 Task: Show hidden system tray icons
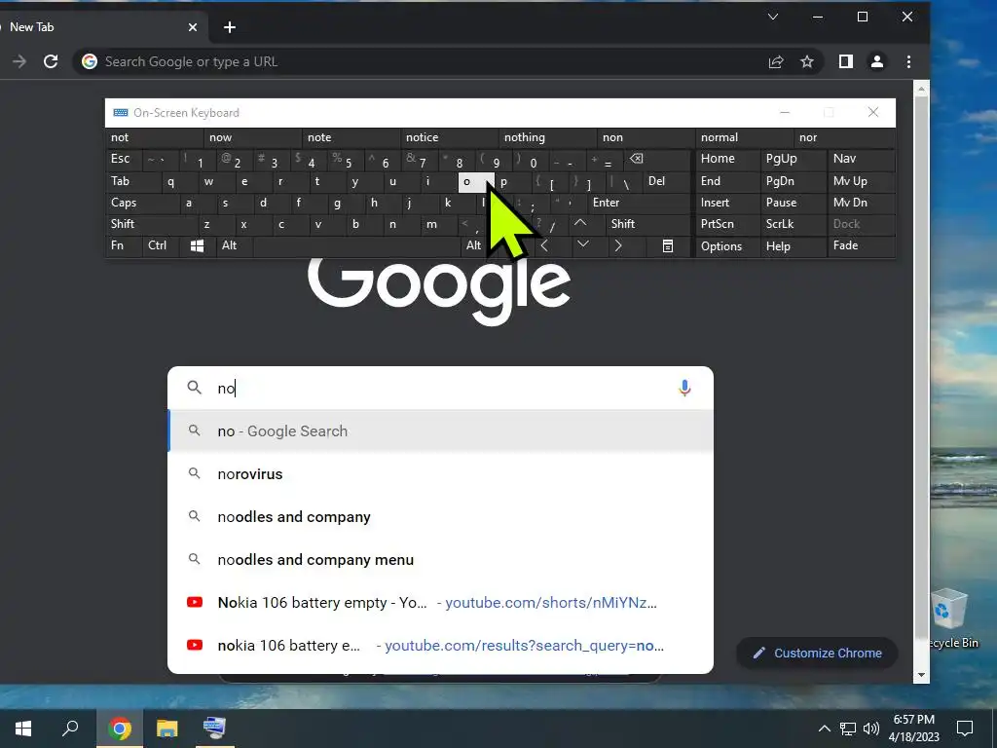(x=824, y=729)
